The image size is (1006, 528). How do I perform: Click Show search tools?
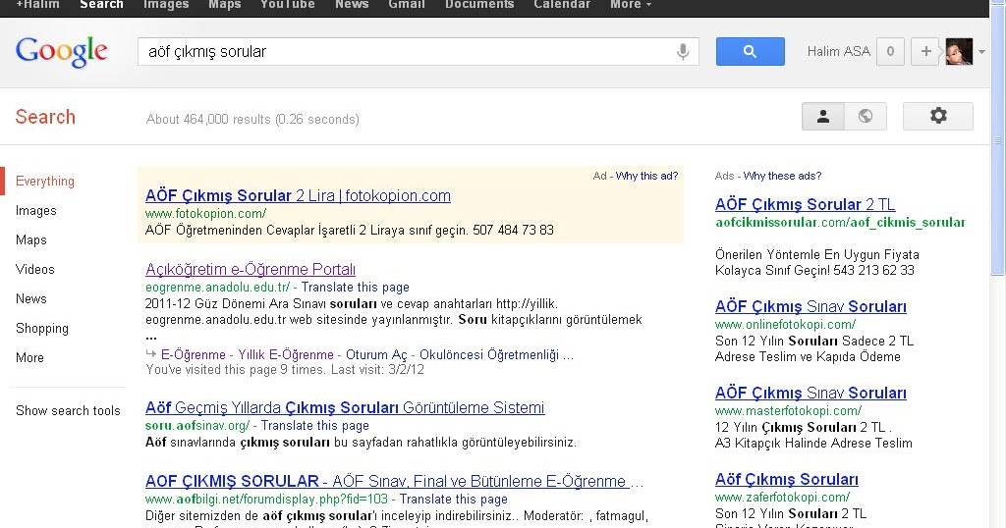tap(68, 411)
